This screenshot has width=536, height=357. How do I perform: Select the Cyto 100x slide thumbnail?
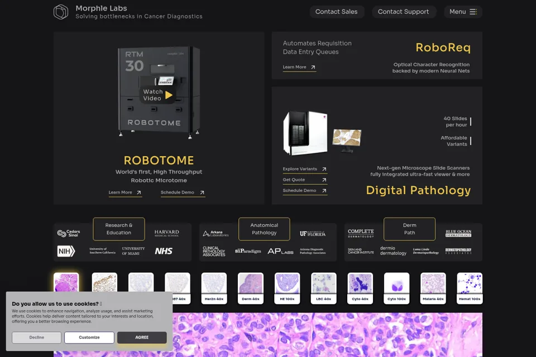[396, 288]
